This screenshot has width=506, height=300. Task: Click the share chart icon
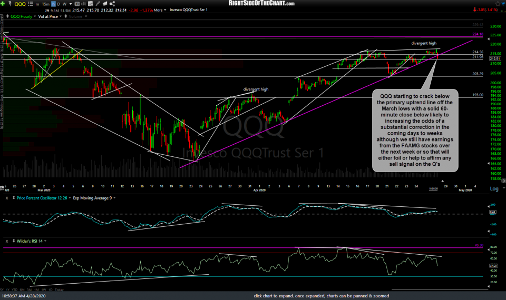[112, 4]
